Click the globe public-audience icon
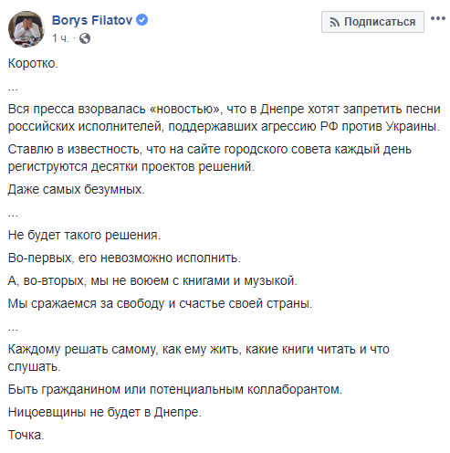The image size is (450, 453). (x=85, y=38)
